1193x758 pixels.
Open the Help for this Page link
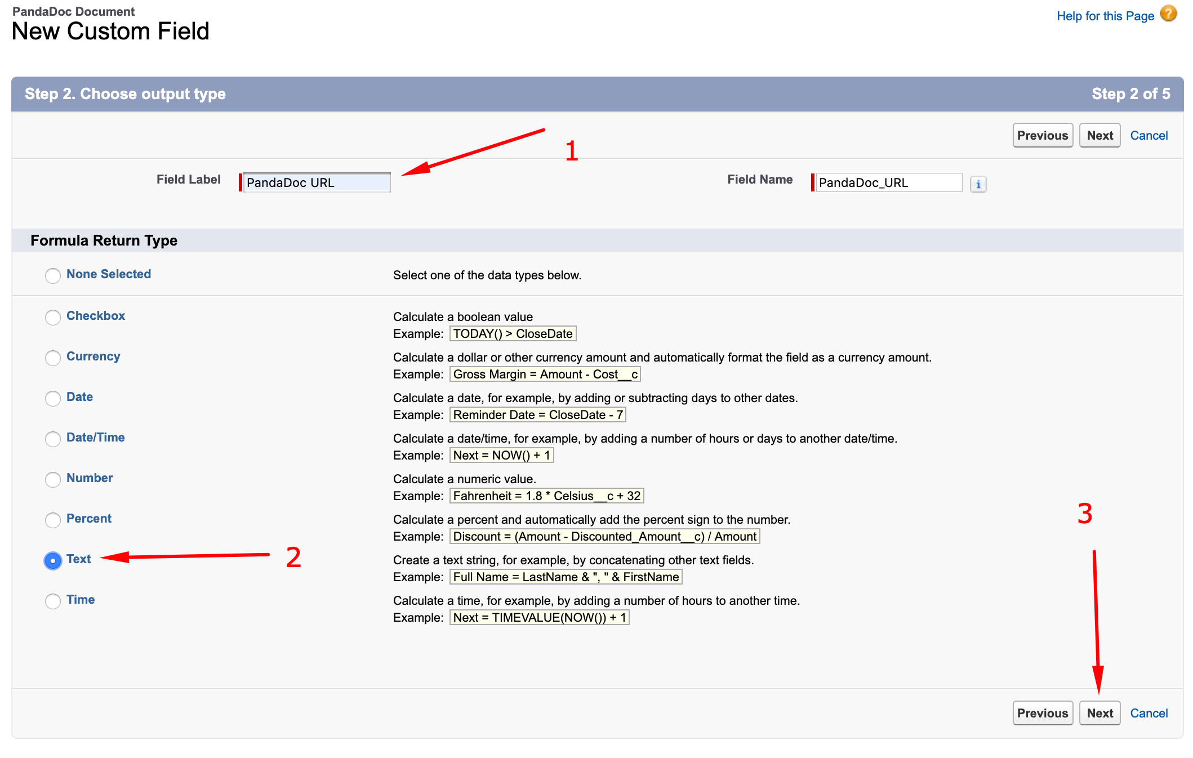click(1105, 16)
